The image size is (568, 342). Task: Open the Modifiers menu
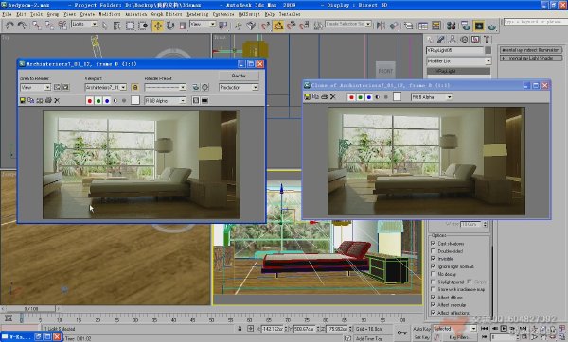click(110, 14)
